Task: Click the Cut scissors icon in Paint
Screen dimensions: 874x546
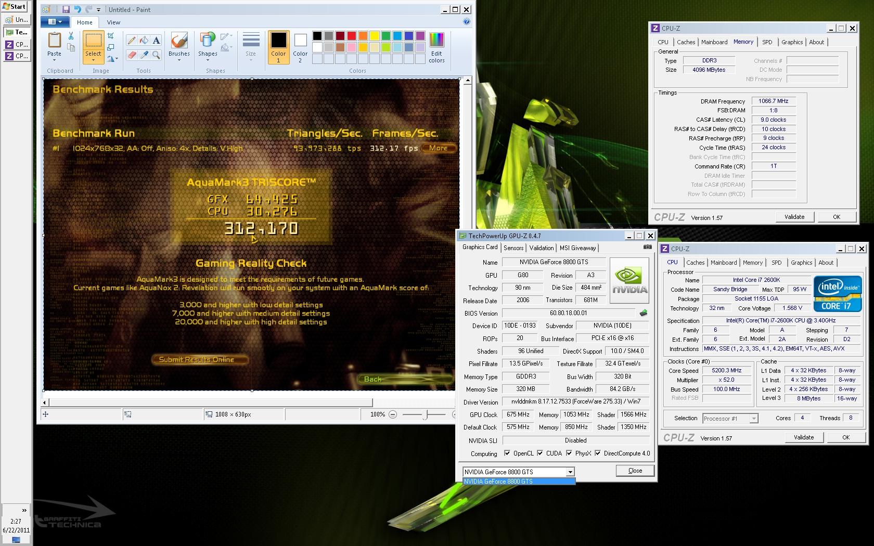Action: click(71, 36)
